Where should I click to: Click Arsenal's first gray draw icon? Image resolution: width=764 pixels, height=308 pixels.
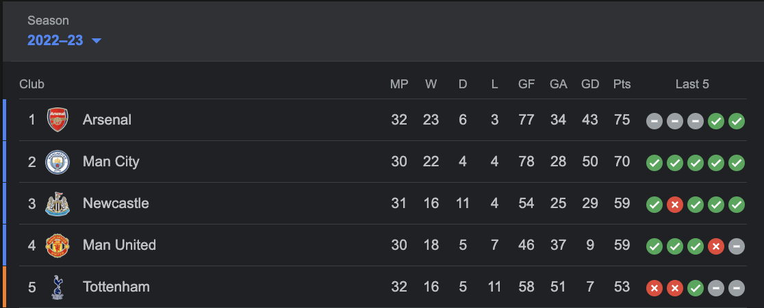654,122
